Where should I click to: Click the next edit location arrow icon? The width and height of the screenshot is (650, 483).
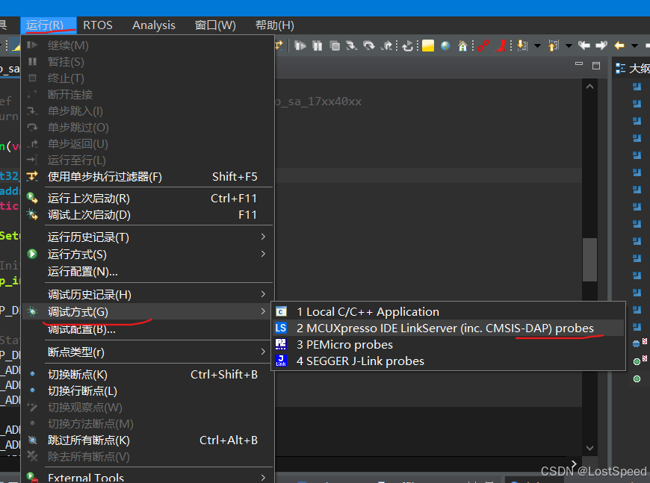click(601, 46)
